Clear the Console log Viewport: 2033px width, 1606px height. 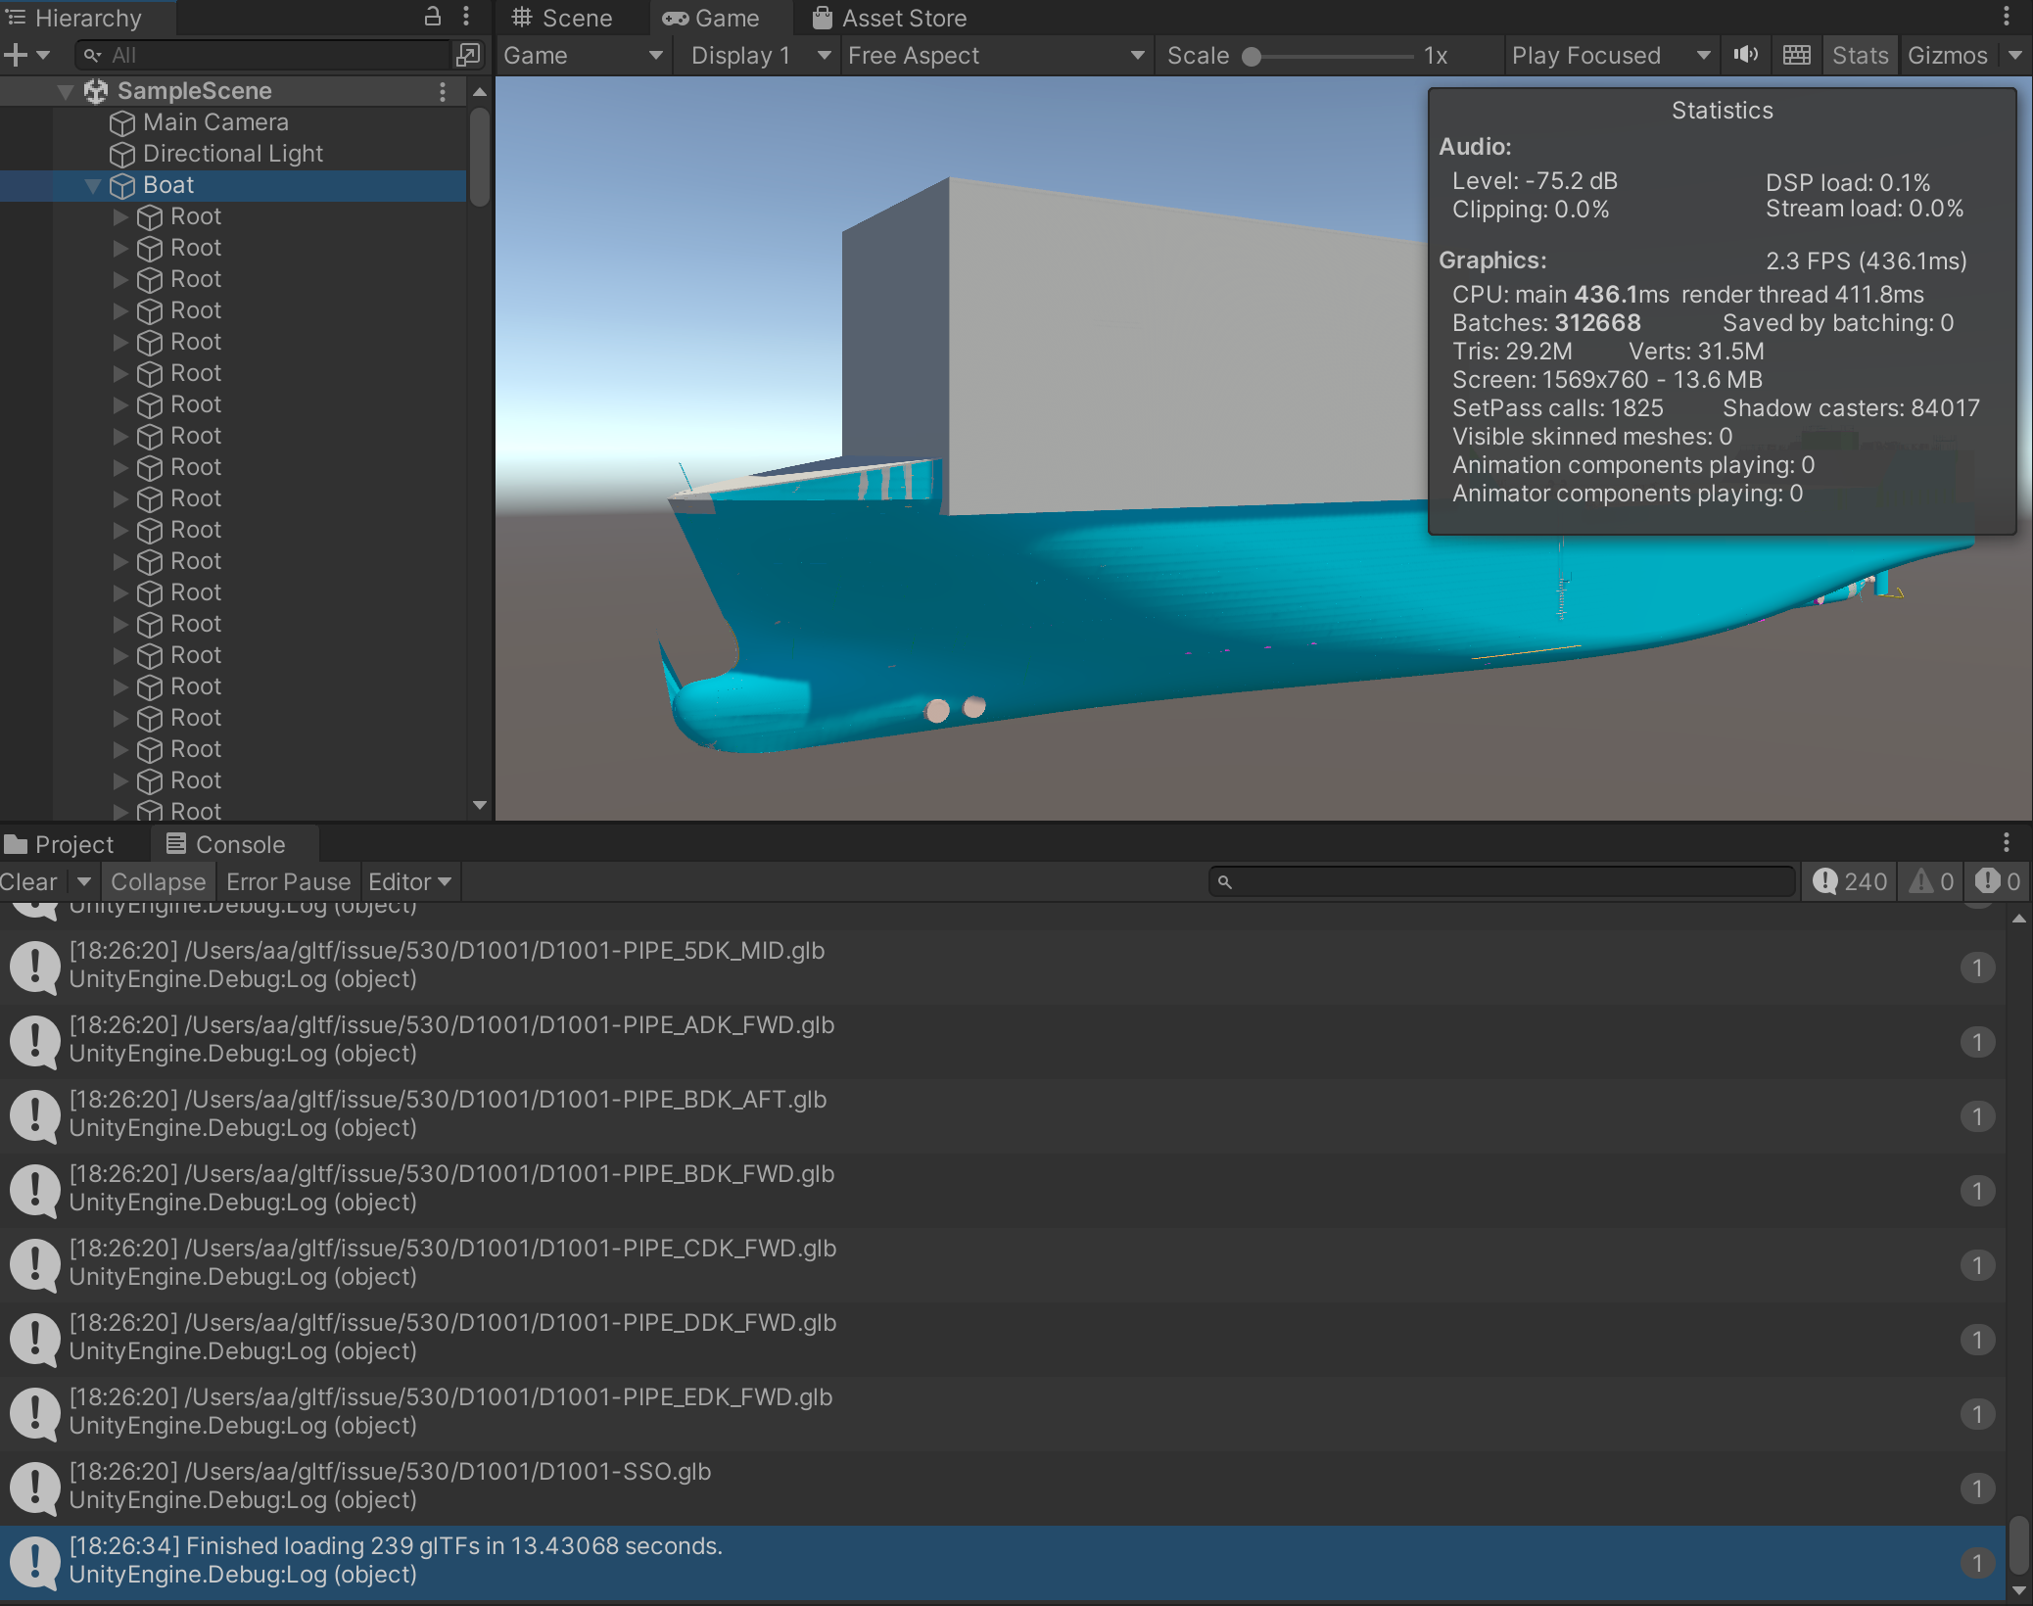coord(27,880)
